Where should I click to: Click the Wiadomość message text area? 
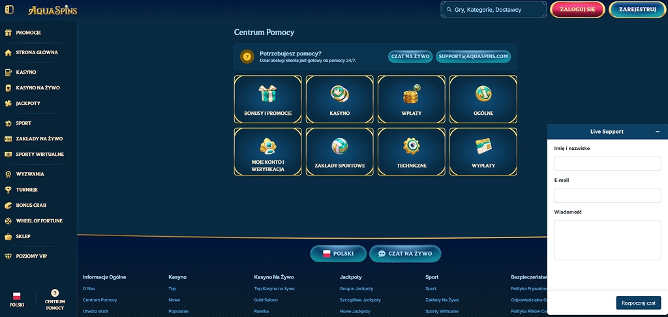607,240
